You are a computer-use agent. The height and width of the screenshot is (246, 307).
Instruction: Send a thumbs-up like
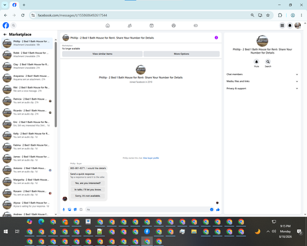pyautogui.click(x=218, y=210)
